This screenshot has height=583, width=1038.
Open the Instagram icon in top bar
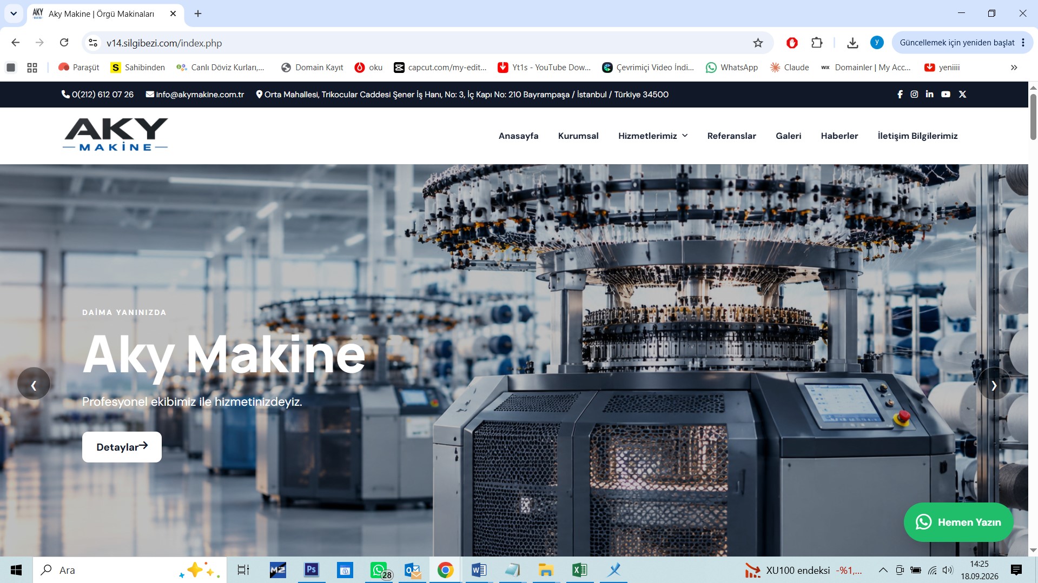[x=914, y=94]
